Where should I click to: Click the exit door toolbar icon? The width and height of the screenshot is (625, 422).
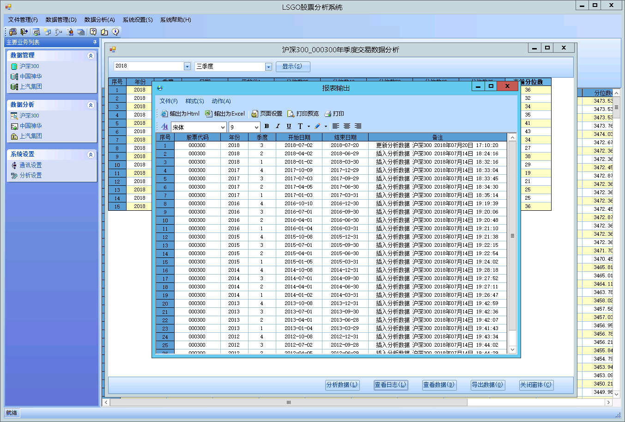coord(24,32)
